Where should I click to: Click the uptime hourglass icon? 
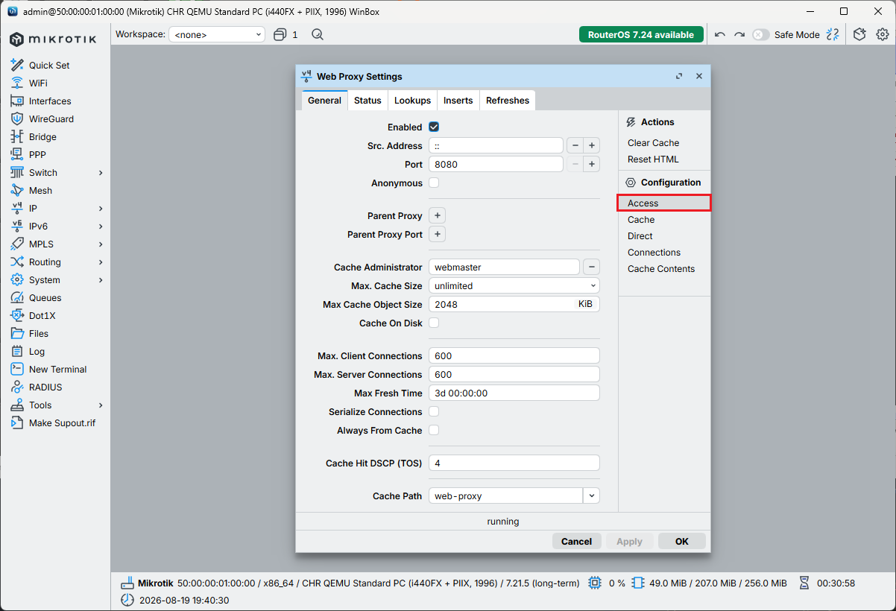pyautogui.click(x=804, y=583)
